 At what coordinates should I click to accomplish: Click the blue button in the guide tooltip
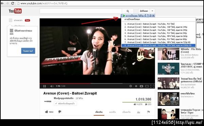point(28,51)
